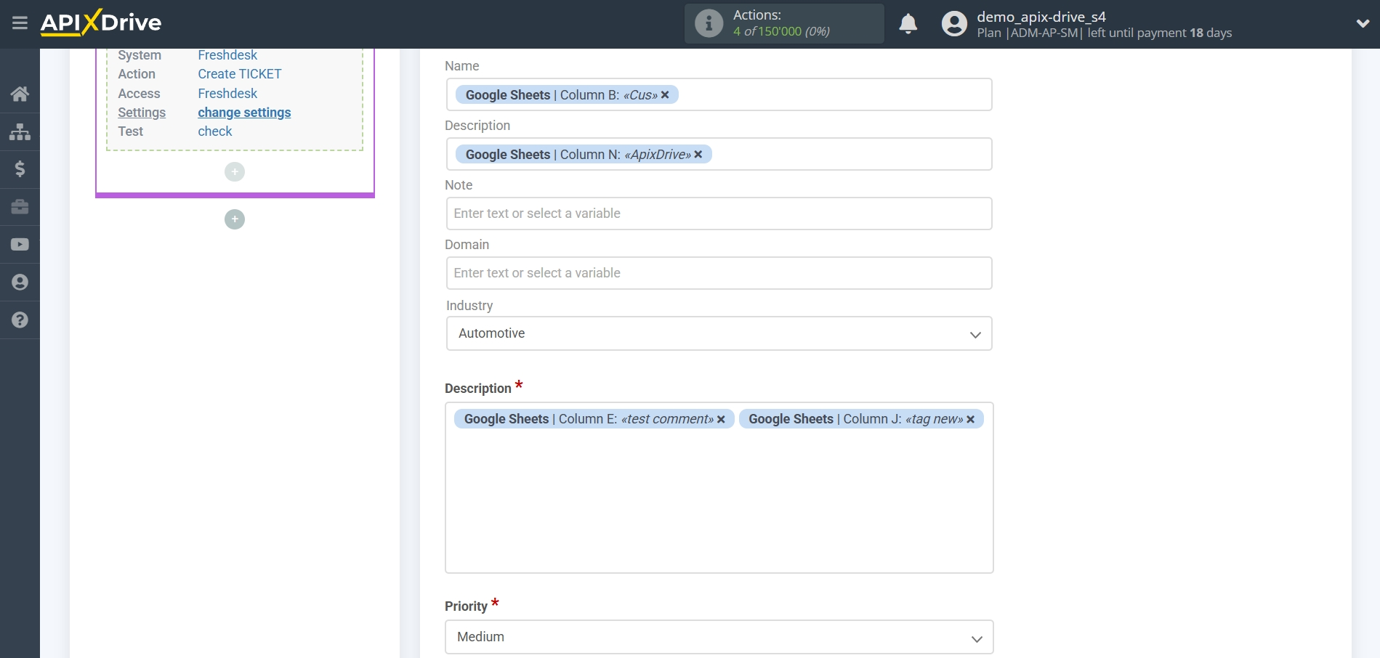Open the user profile avatar

click(x=954, y=24)
